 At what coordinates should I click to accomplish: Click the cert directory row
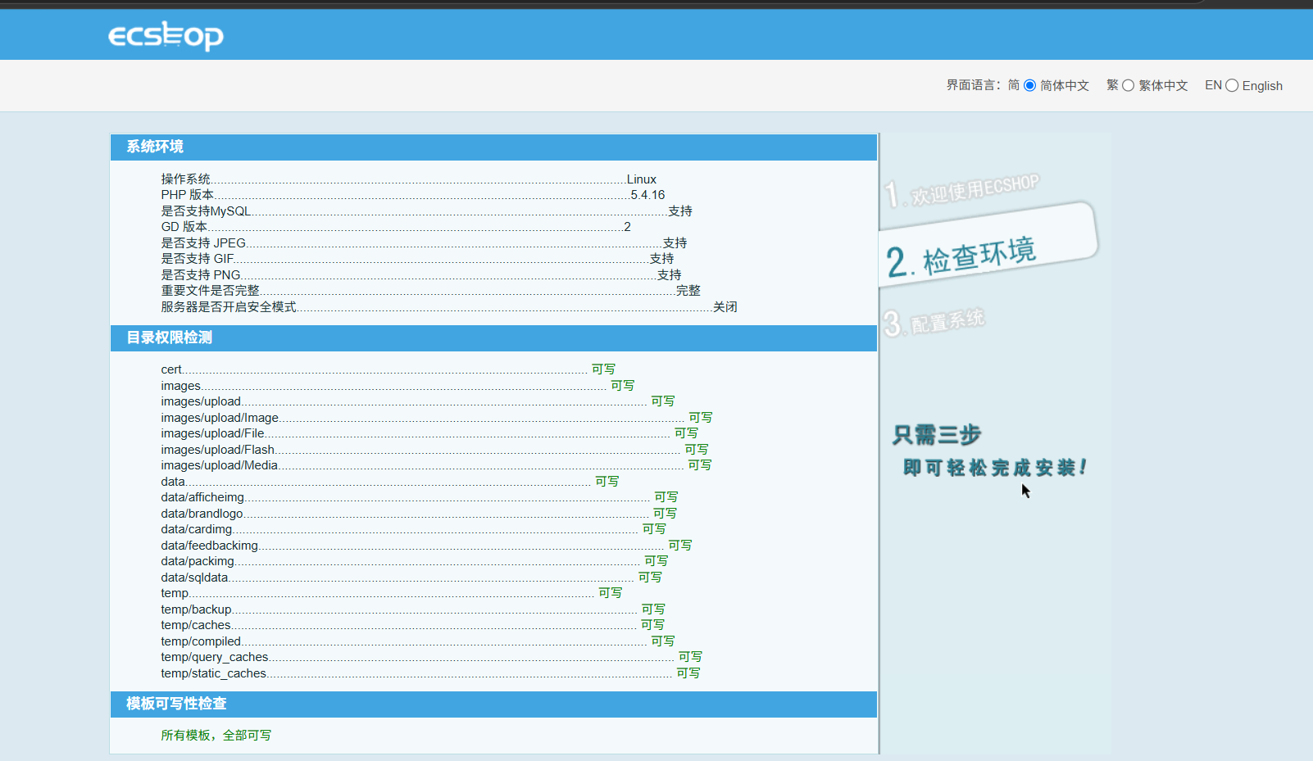coord(388,369)
